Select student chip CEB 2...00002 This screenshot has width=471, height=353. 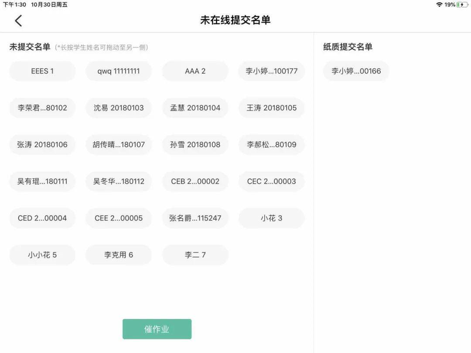pyautogui.click(x=195, y=181)
